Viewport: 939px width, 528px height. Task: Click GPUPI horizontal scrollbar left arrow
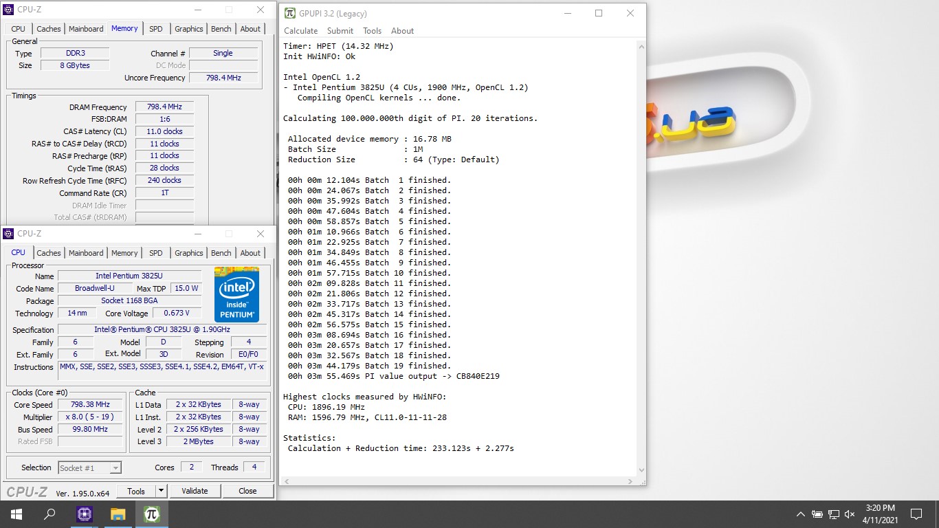click(286, 481)
